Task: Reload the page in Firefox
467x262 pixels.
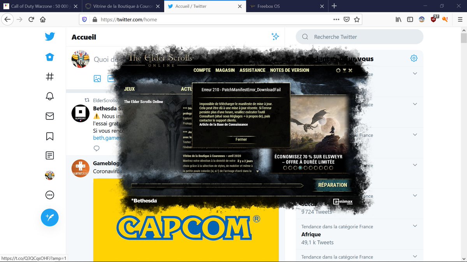Action: [x=32, y=19]
